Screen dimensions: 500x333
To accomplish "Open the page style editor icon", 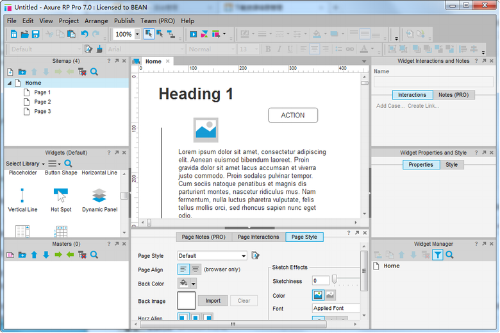I will pos(255,255).
